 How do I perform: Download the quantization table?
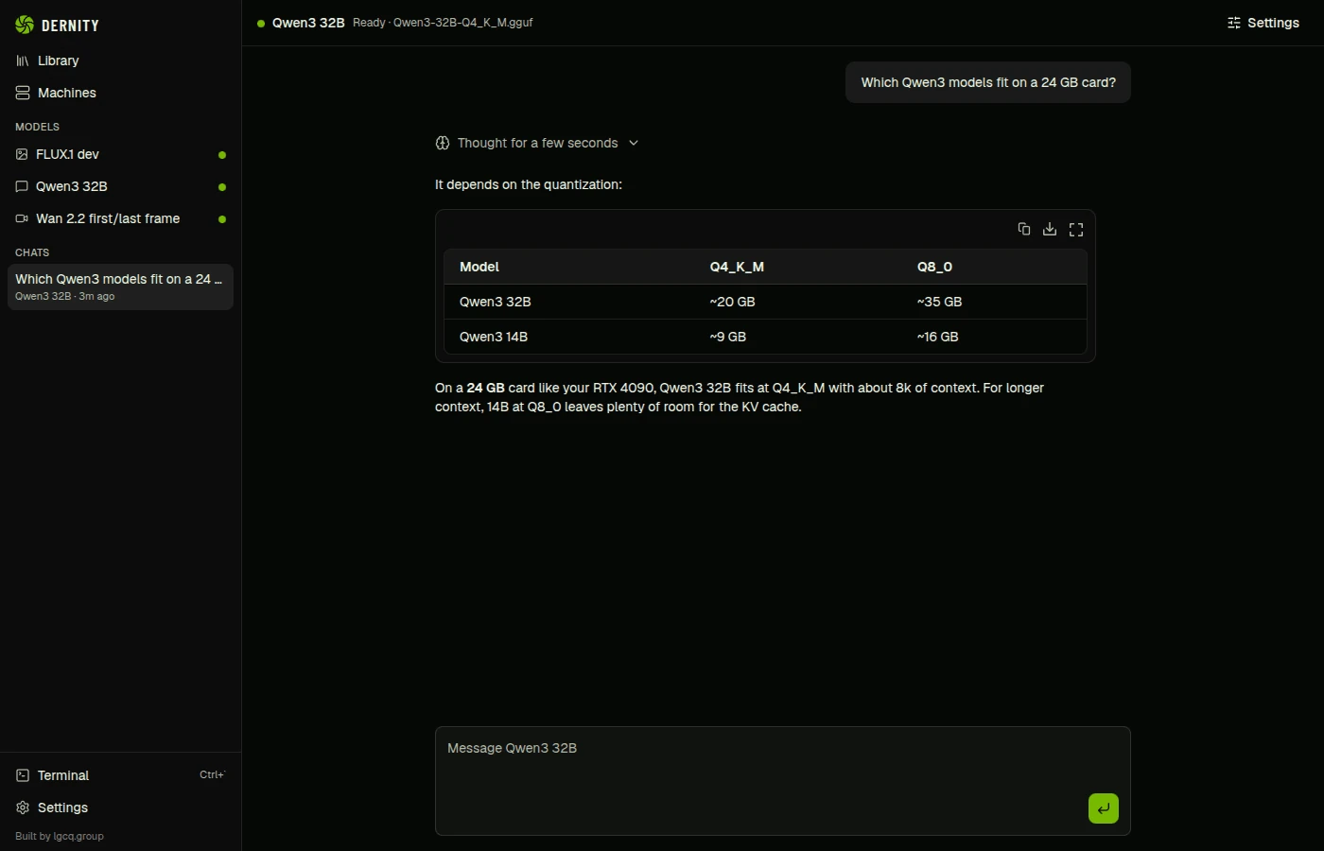click(x=1050, y=229)
